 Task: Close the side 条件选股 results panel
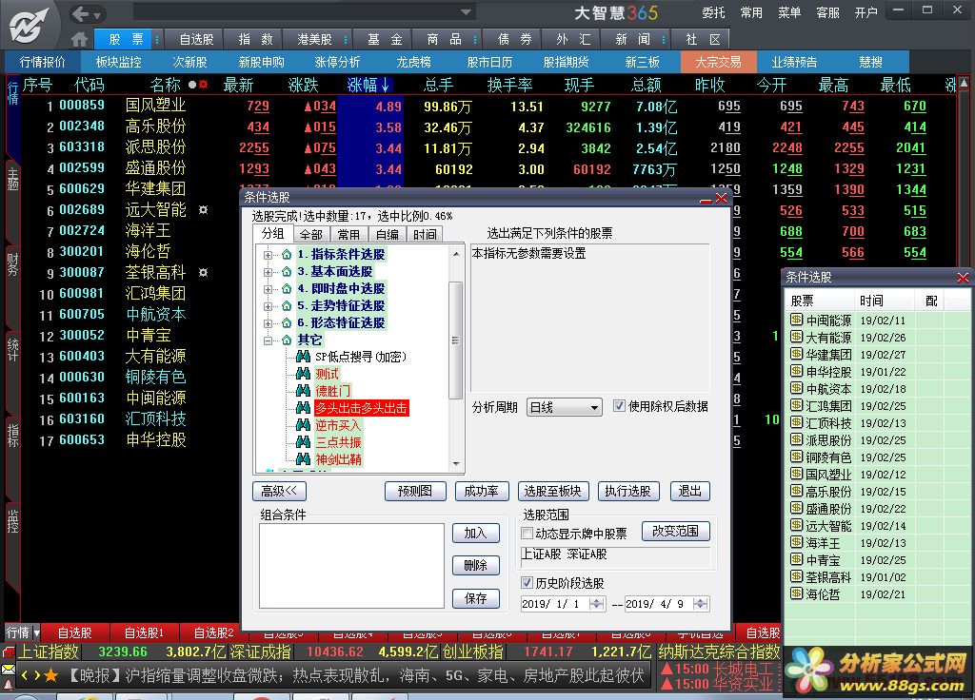pos(963,278)
